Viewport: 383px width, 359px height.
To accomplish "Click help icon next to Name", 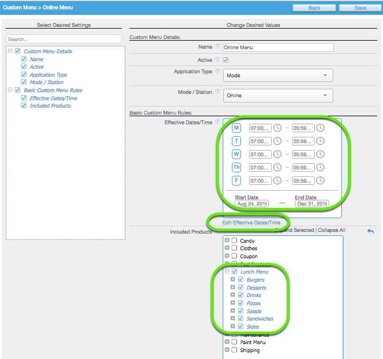I will click(218, 47).
